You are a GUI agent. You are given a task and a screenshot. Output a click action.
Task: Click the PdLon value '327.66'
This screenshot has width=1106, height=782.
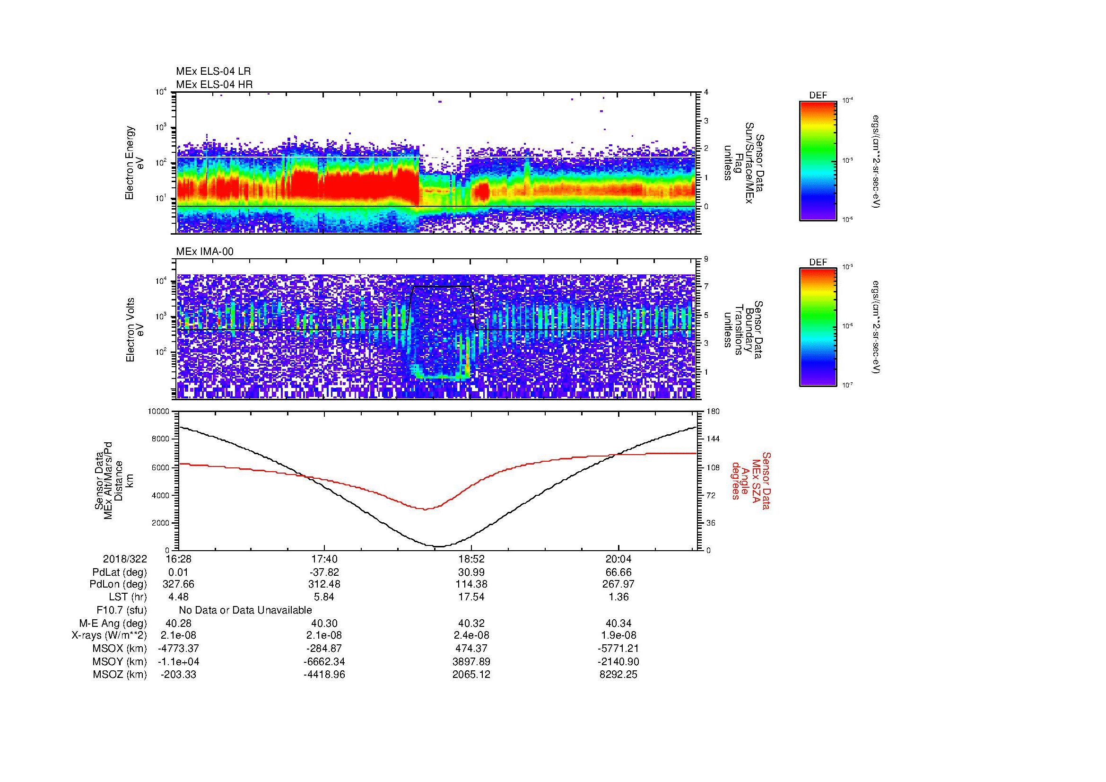click(x=178, y=584)
